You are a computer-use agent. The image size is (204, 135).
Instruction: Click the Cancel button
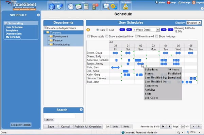66,127
